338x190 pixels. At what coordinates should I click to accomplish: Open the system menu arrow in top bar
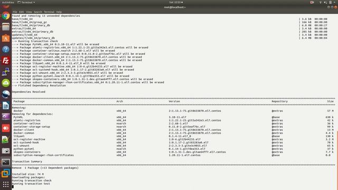(x=335, y=2)
